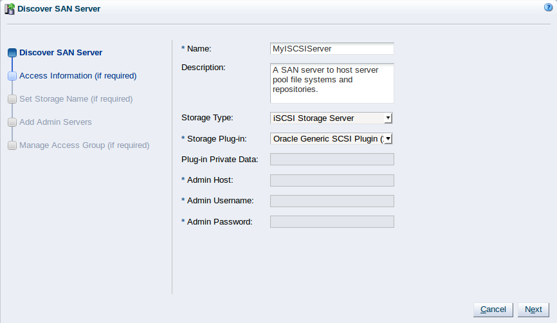This screenshot has height=323, width=557.
Task: Click the Admin Host field
Action: 332,180
